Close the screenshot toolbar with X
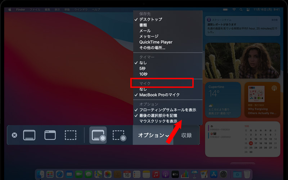 (14, 135)
